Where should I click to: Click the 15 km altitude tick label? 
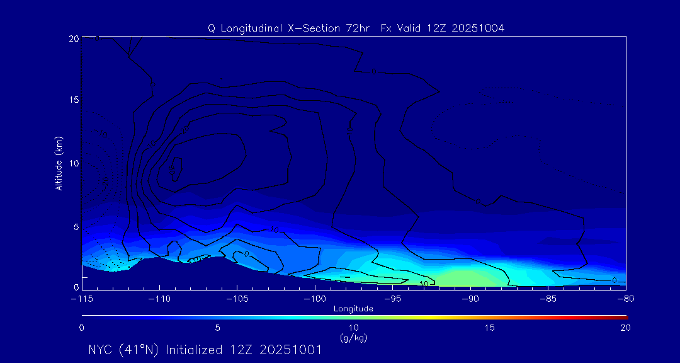(x=72, y=100)
